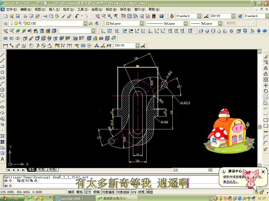Image resolution: width=269 pixels, height=201 pixels.
Task: Click the Mirror modify tool
Action: pyautogui.click(x=266, y=68)
